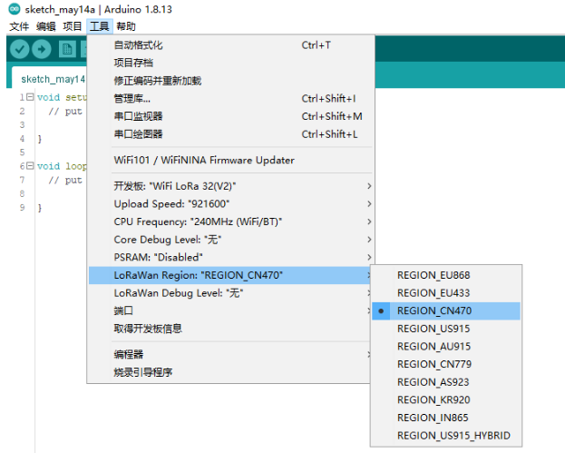Collapse the void loop code fold
This screenshot has height=453, width=565.
(x=30, y=165)
